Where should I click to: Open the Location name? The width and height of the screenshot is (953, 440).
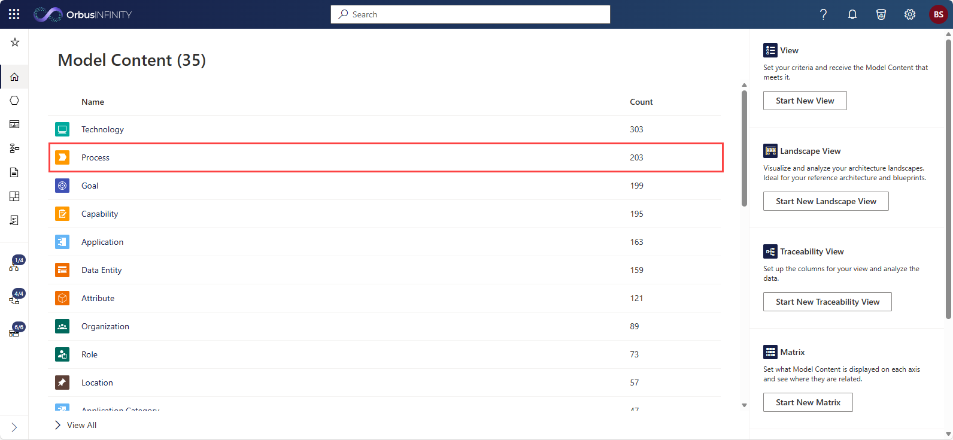pos(97,383)
